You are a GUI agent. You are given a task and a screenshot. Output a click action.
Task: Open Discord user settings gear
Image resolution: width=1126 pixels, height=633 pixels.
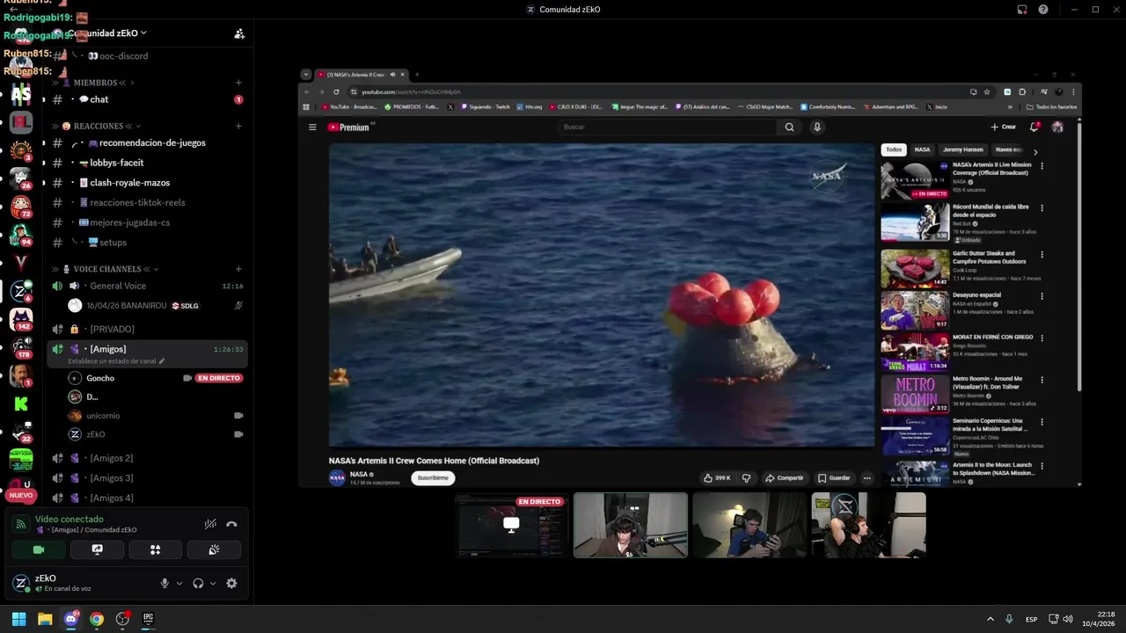click(231, 583)
